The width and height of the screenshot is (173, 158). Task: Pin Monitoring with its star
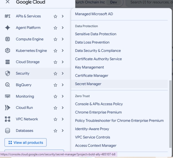click(55, 97)
